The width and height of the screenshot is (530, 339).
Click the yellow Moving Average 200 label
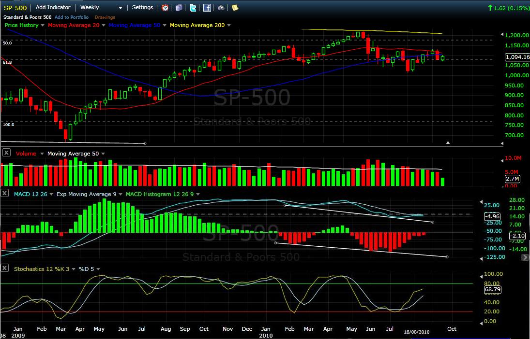197,25
